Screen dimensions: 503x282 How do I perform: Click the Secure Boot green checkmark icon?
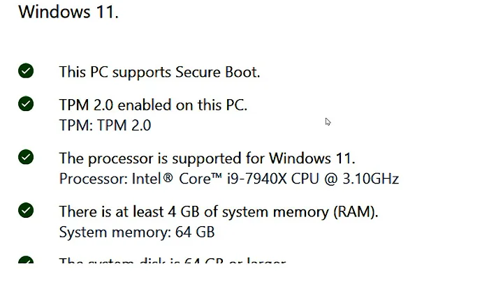26,70
